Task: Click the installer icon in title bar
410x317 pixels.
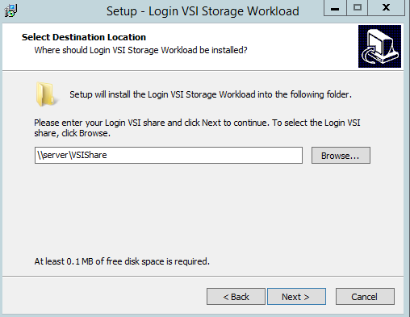Action: pos(11,11)
